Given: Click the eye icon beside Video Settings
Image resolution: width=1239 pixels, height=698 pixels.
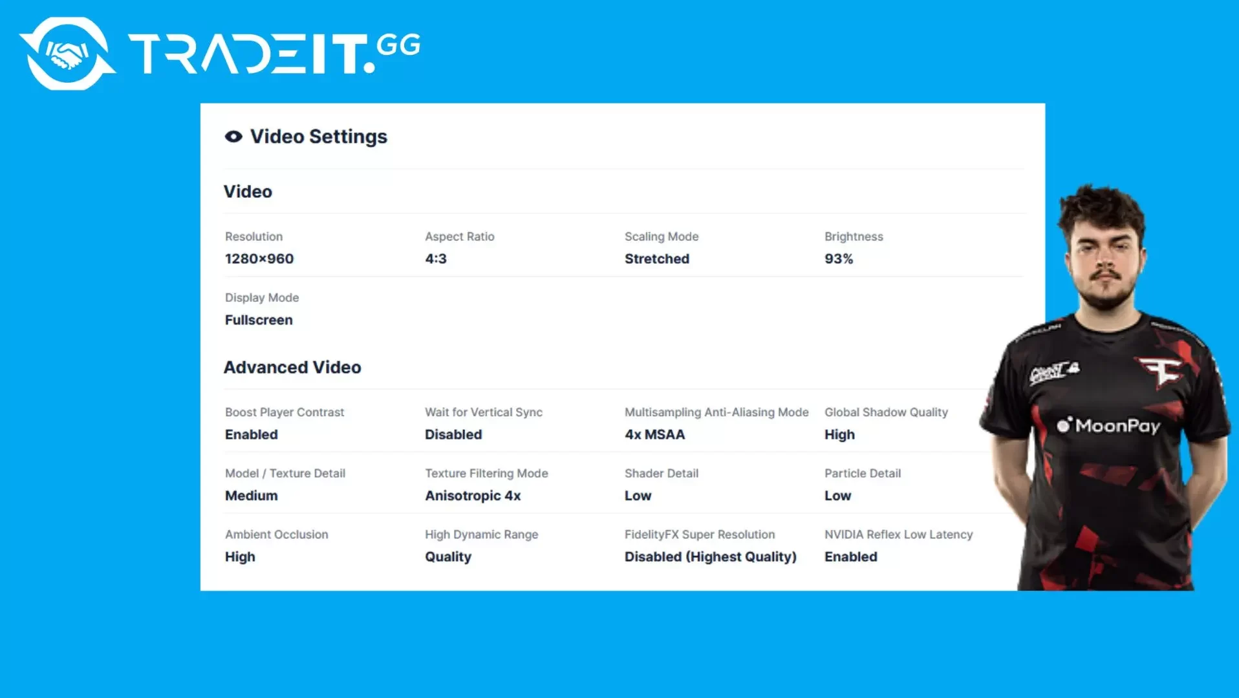Looking at the screenshot, I should tap(233, 136).
